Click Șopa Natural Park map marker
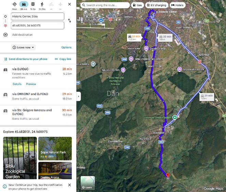This screenshot has height=192, width=226. [179, 69]
